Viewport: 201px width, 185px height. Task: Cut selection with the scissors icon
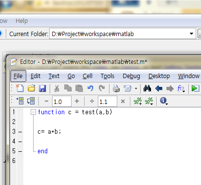click(x=56, y=88)
